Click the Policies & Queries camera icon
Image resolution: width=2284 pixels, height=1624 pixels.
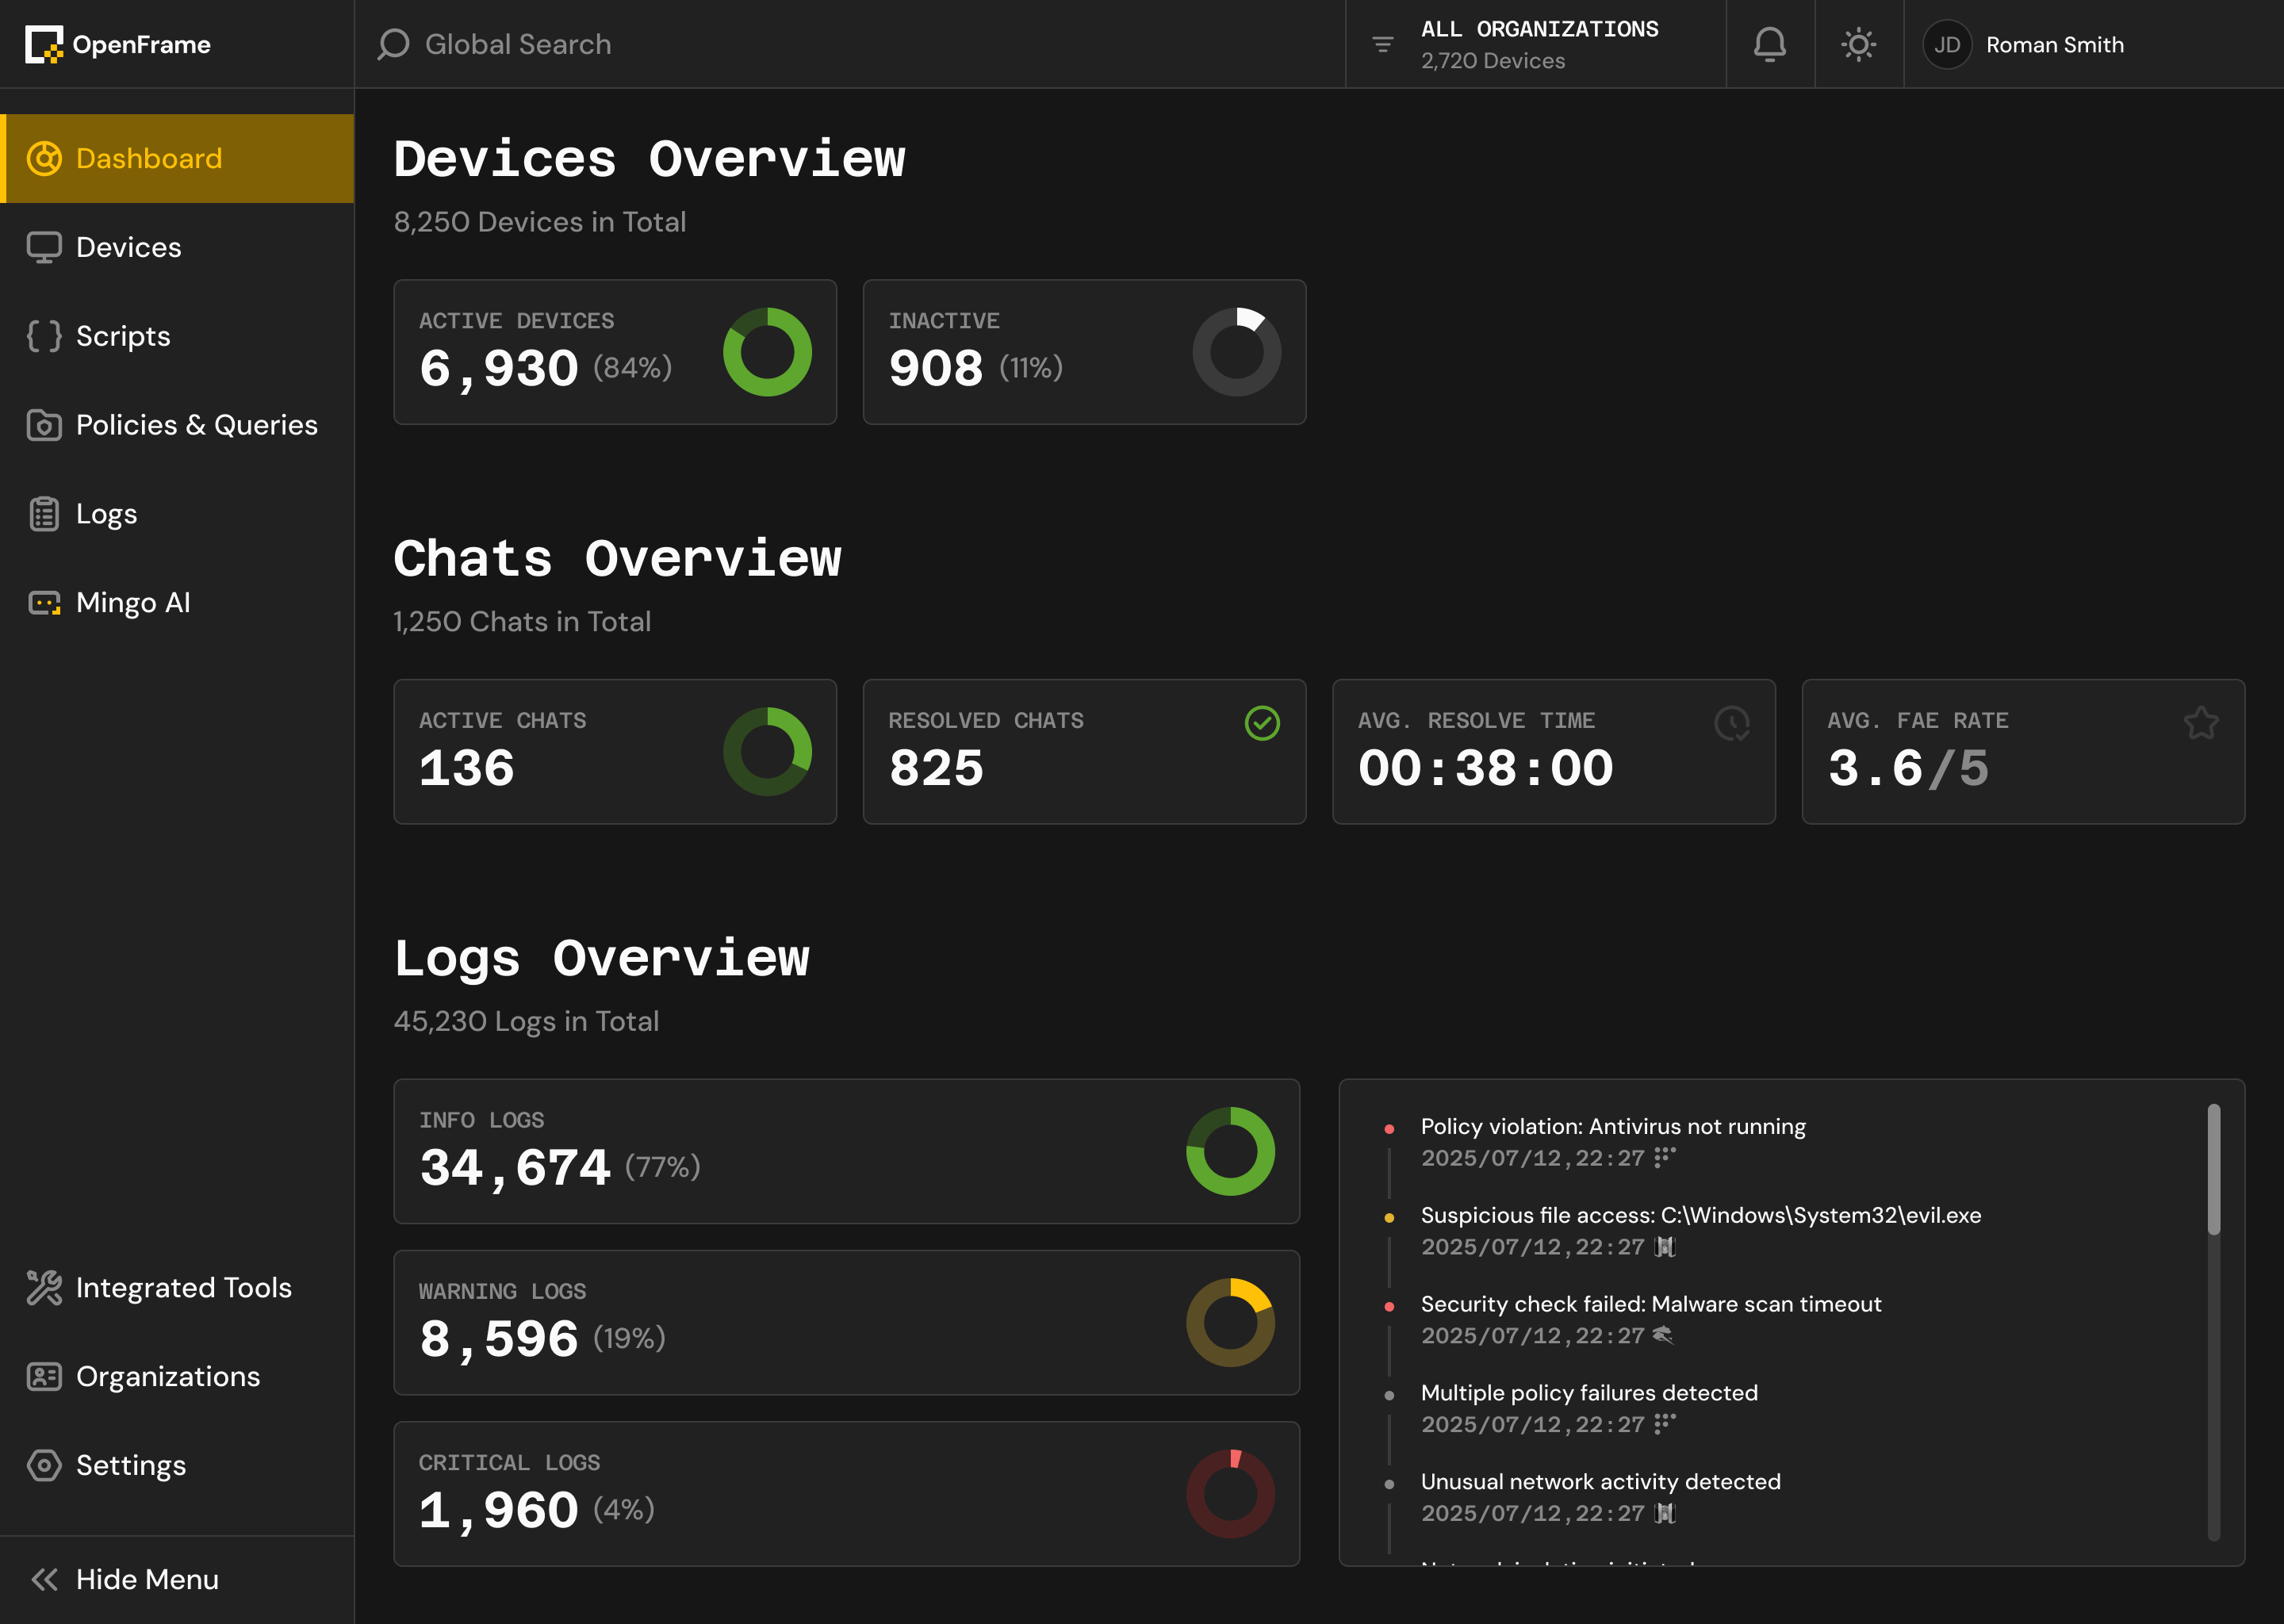coord(44,425)
